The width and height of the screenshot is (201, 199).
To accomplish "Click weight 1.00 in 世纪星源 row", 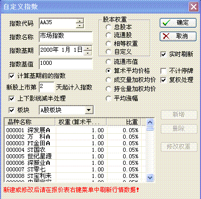I will (x=98, y=156).
